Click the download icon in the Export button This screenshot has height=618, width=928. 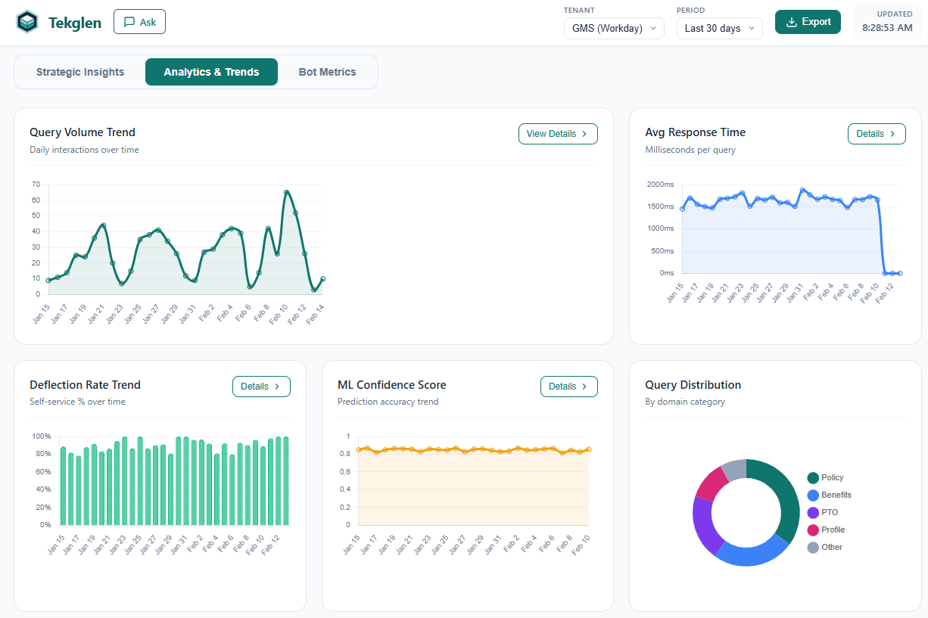[793, 22]
